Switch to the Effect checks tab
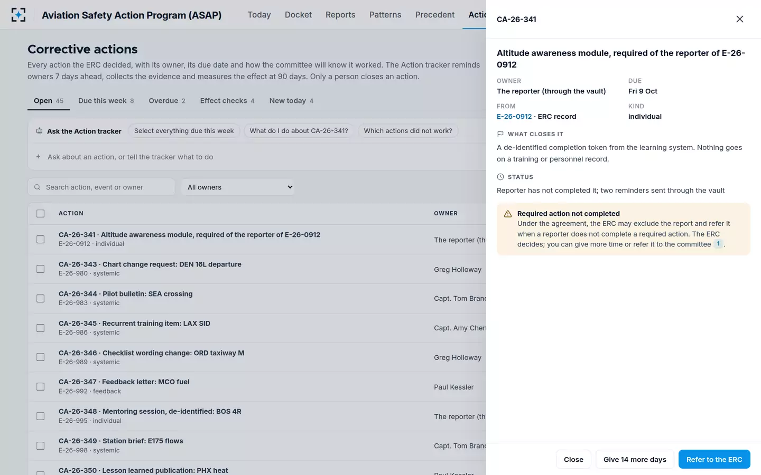This screenshot has height=475, width=761. tap(227, 101)
